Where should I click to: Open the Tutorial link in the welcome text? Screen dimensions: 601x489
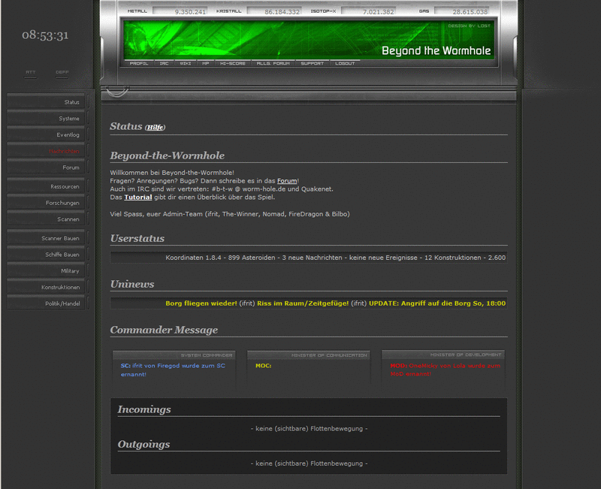tap(136, 198)
